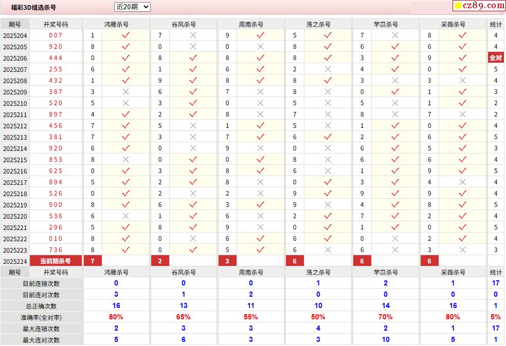The height and width of the screenshot is (346, 506).
Task: Click 荡之杀号 cross mark in row 2025223
Action: pos(328,249)
